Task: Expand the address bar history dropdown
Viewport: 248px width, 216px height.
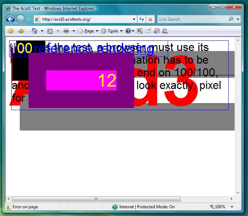Action: 134,19
